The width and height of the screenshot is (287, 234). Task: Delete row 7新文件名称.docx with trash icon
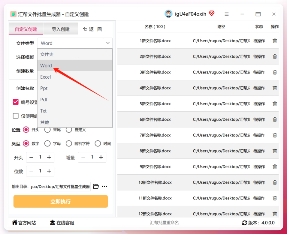point(275,135)
